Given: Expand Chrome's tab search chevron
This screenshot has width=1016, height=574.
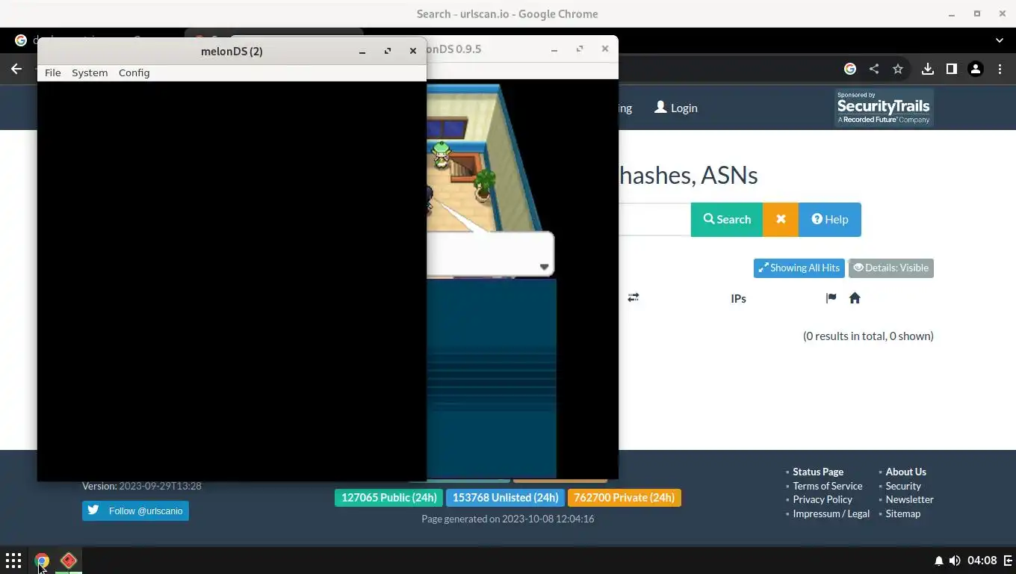Looking at the screenshot, I should (1000, 40).
